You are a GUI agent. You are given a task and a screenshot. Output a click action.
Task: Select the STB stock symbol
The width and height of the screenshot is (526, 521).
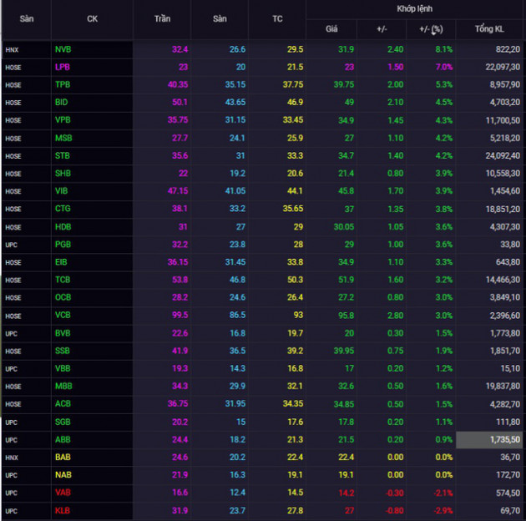pos(63,155)
